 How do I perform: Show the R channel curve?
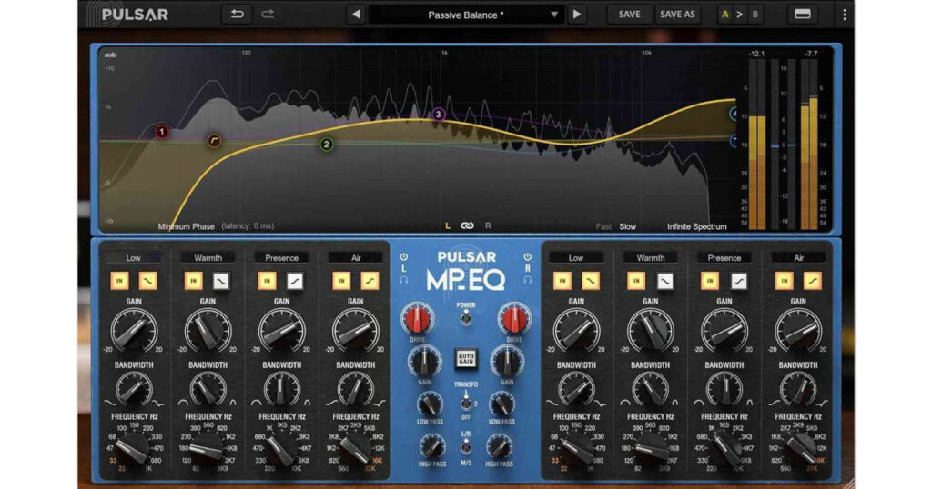pyautogui.click(x=488, y=226)
